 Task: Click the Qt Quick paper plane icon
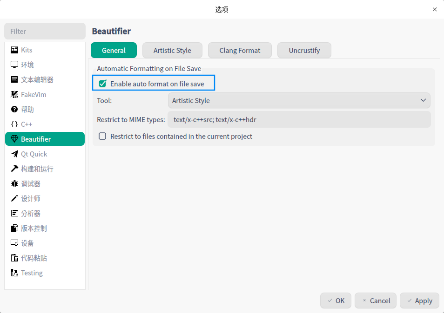coord(14,154)
